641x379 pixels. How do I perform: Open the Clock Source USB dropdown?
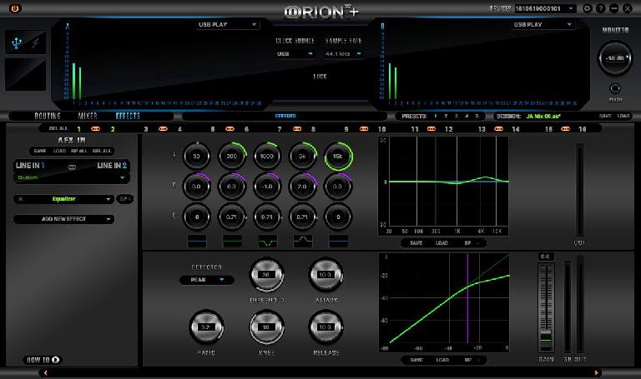tap(295, 54)
